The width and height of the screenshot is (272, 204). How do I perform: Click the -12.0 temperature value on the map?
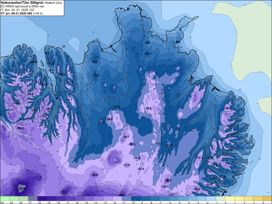169,145
